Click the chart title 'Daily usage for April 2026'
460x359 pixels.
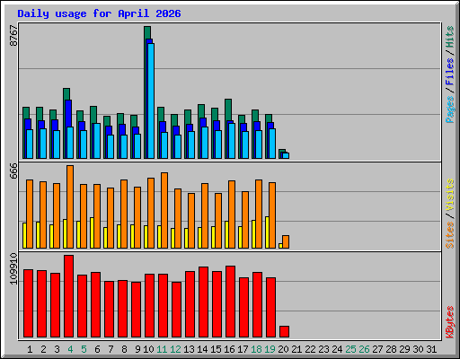pos(99,13)
